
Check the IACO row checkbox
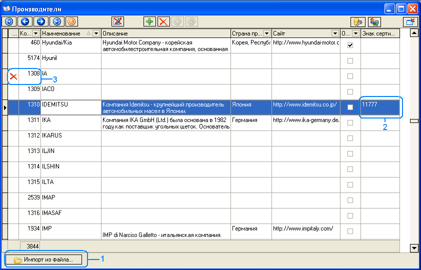[350, 92]
